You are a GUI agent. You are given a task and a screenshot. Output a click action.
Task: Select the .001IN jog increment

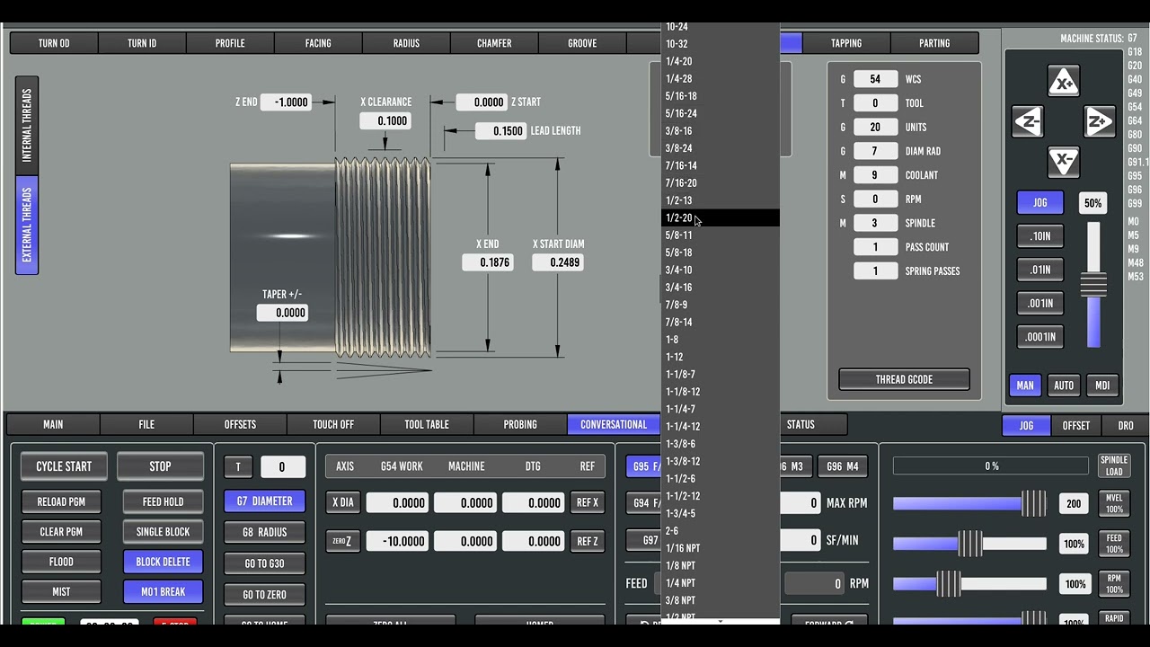(1040, 303)
